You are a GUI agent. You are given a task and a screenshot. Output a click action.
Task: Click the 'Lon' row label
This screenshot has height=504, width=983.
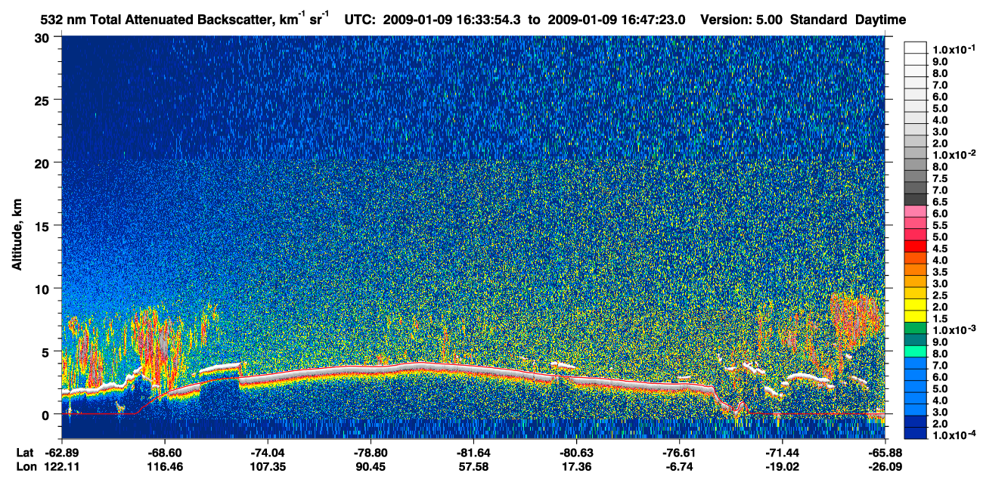point(25,466)
